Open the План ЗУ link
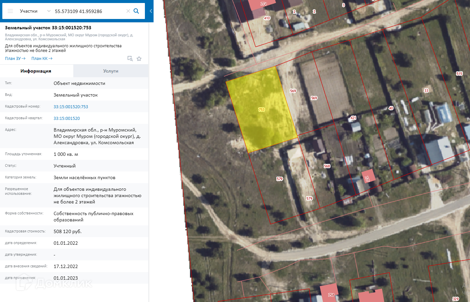Viewport: 470px width, 302px height. click(x=15, y=59)
